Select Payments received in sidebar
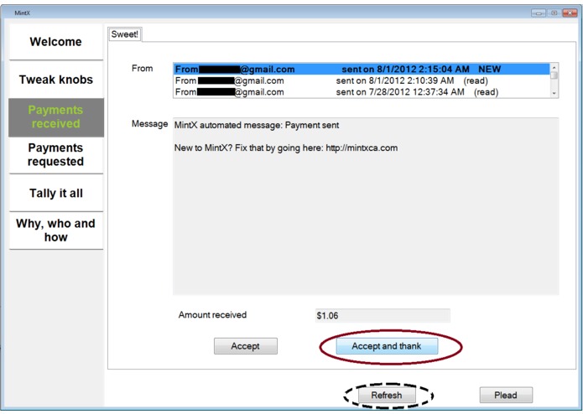 (55, 117)
